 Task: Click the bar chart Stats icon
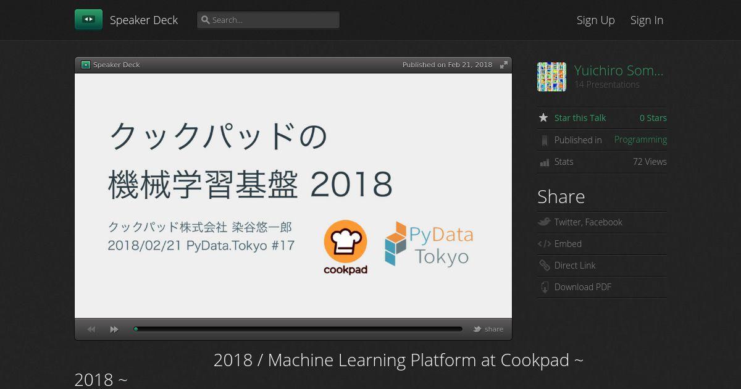click(x=544, y=162)
